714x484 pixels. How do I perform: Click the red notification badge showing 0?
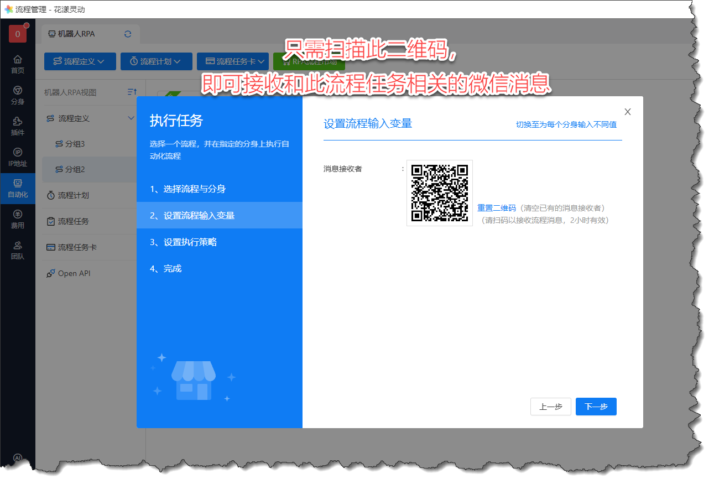(18, 34)
